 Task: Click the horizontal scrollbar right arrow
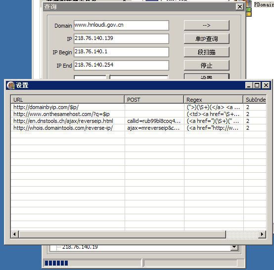[x=262, y=234]
